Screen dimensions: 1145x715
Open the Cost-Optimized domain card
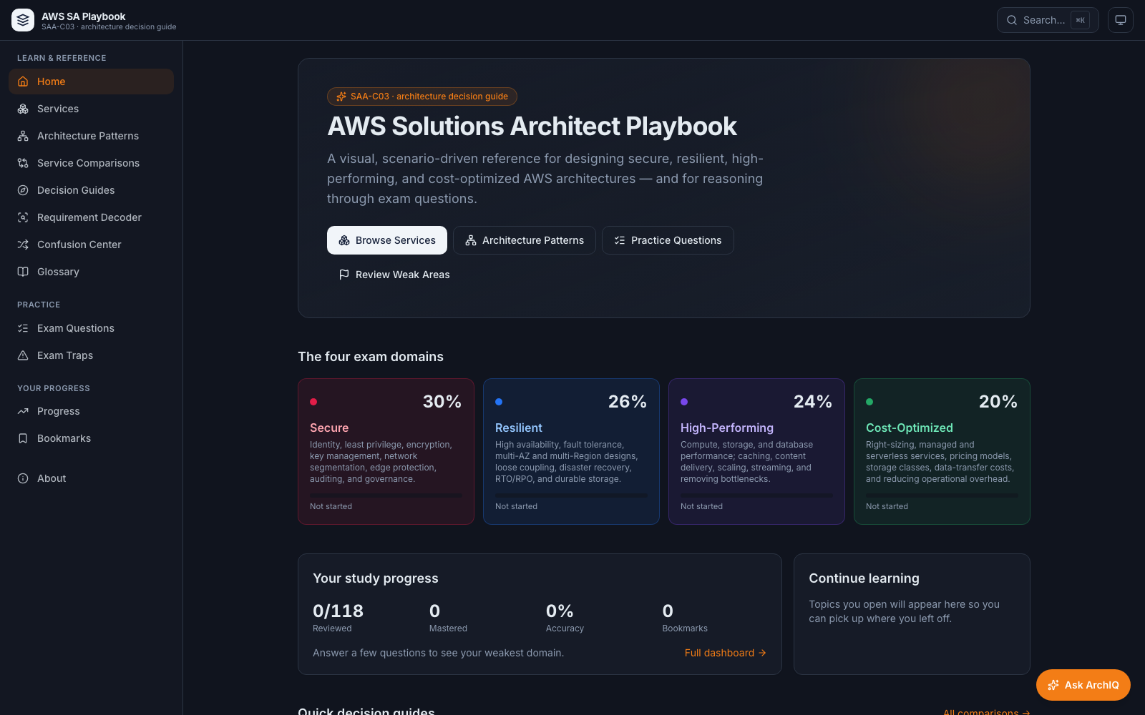pyautogui.click(x=942, y=451)
